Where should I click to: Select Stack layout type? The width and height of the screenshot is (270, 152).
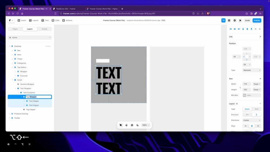pyautogui.click(x=247, y=109)
